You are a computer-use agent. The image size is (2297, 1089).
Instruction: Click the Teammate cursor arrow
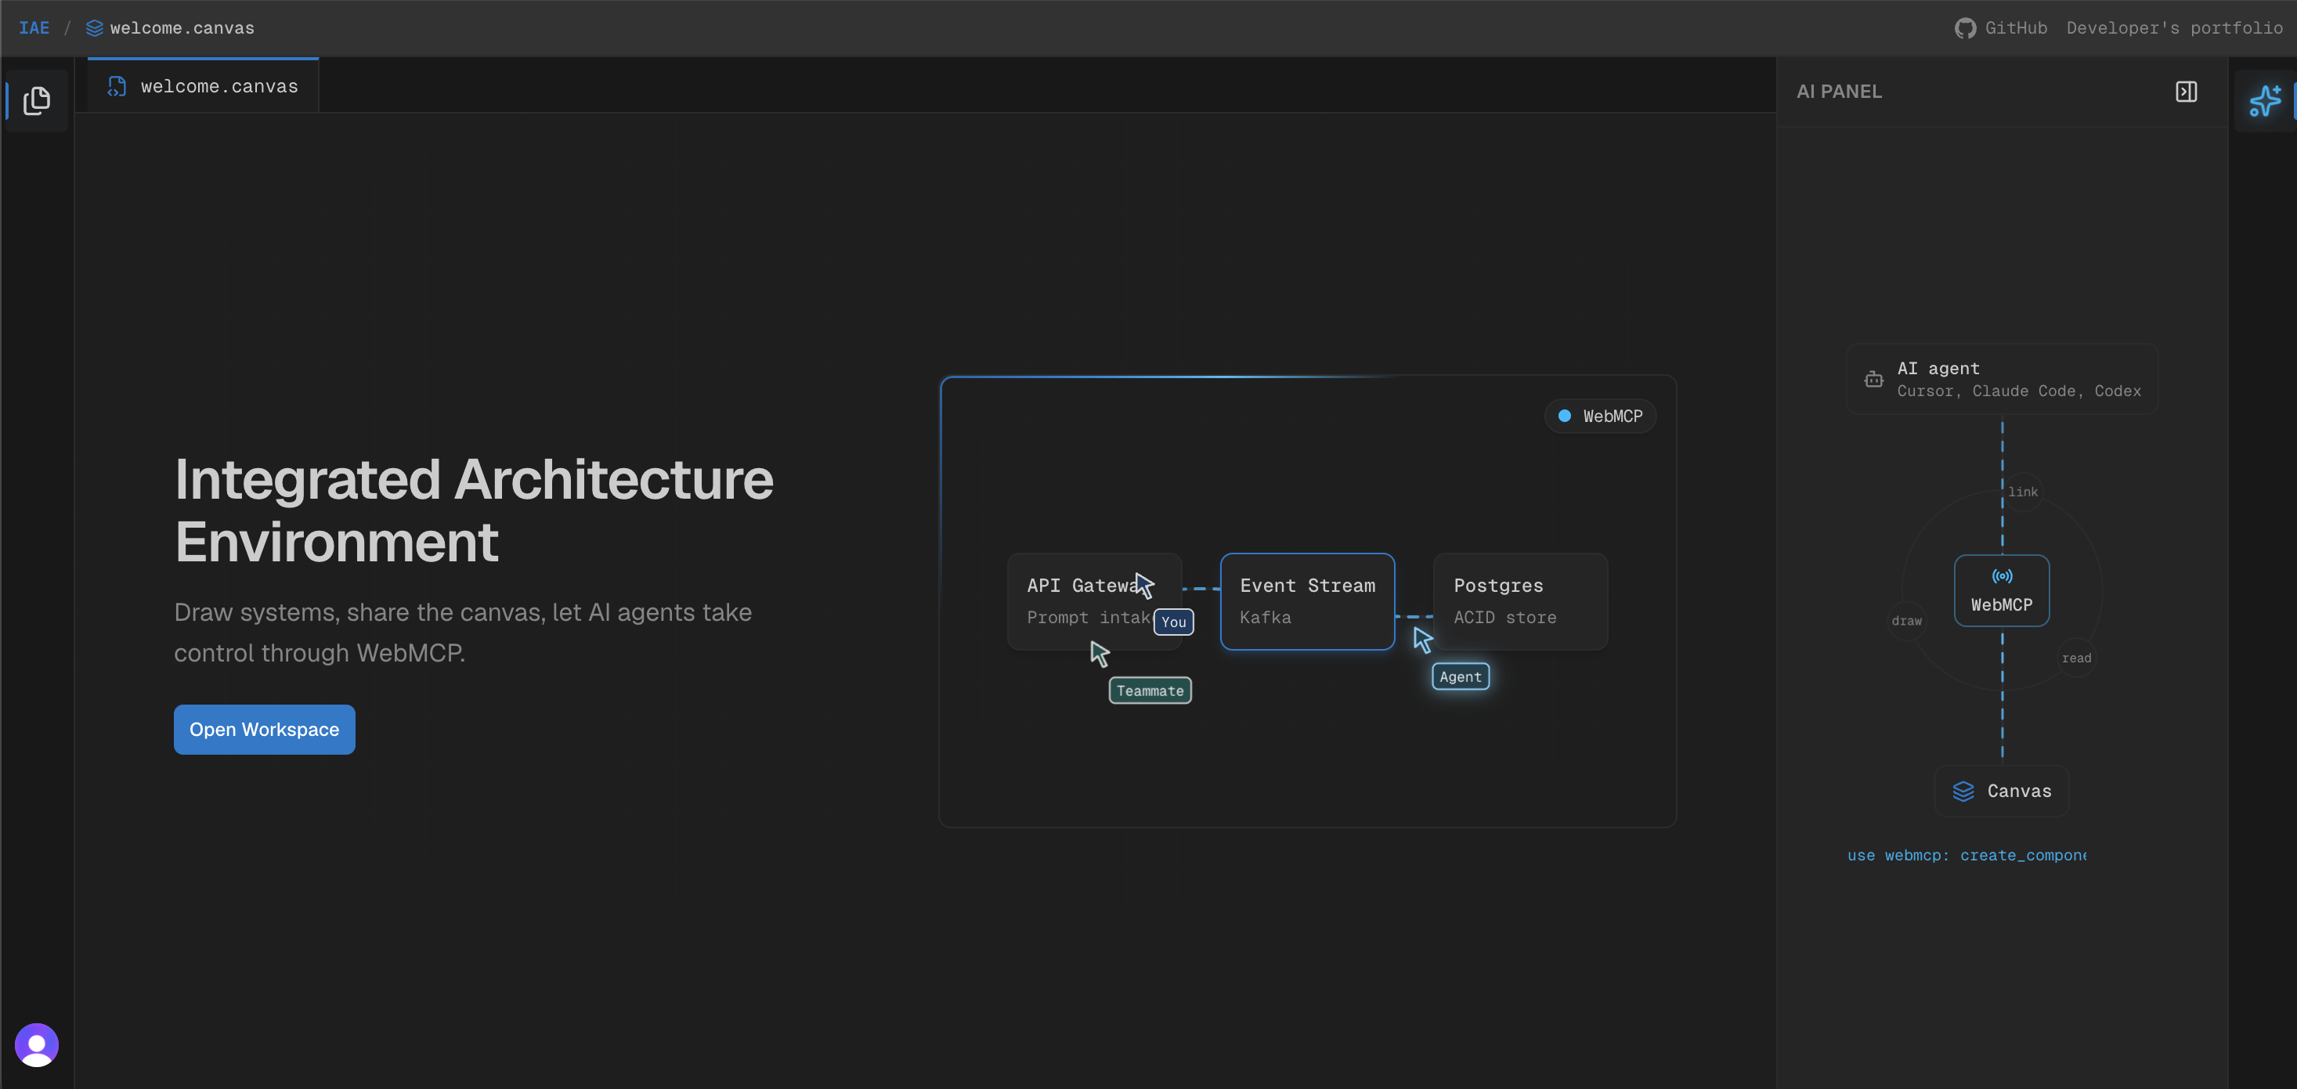pyautogui.click(x=1100, y=654)
